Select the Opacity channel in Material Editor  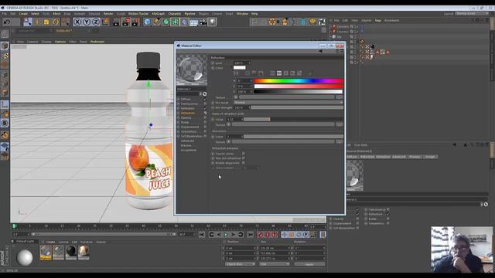point(186,117)
